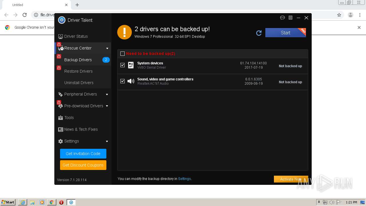
Task: Minimize the Driver Talent window
Action: (x=298, y=18)
